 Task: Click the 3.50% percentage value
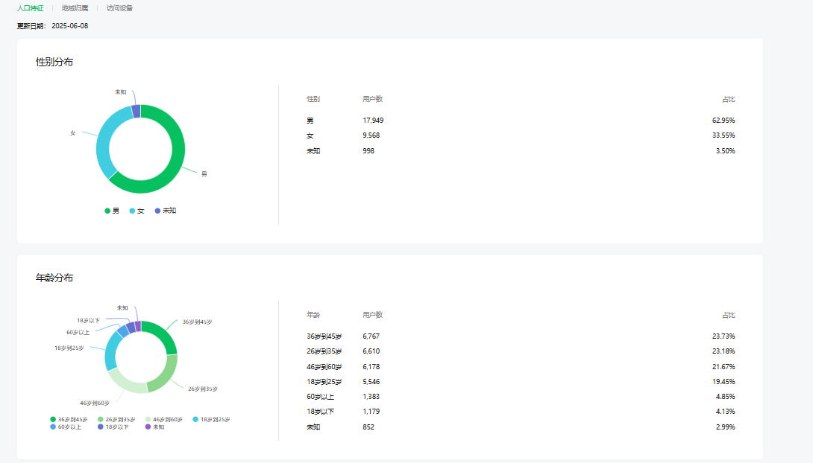726,151
